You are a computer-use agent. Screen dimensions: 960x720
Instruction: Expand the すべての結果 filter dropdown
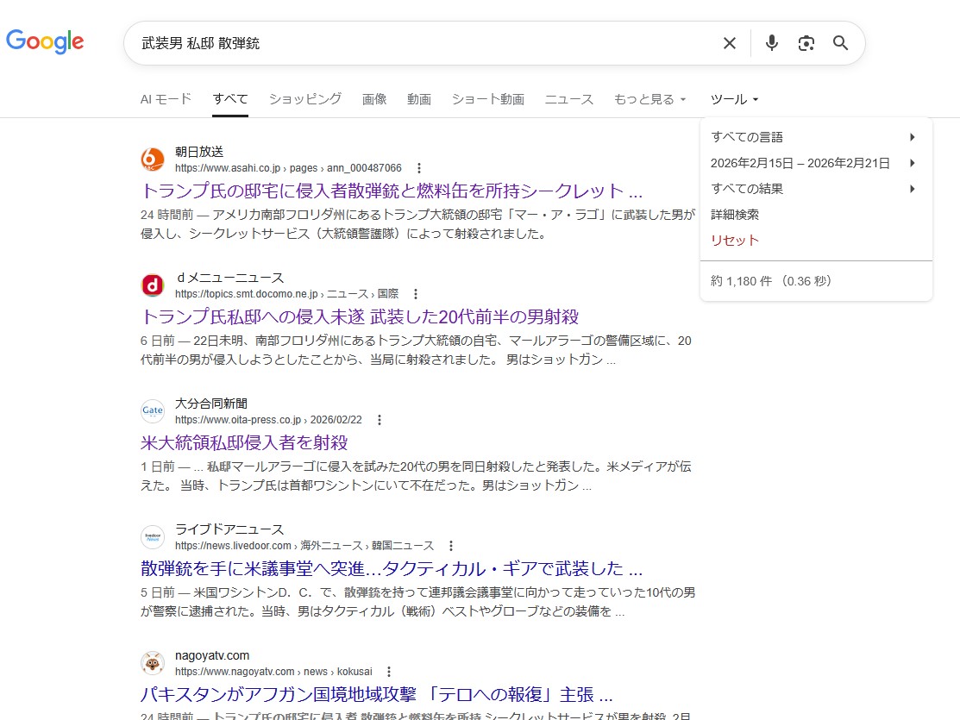tap(811, 189)
